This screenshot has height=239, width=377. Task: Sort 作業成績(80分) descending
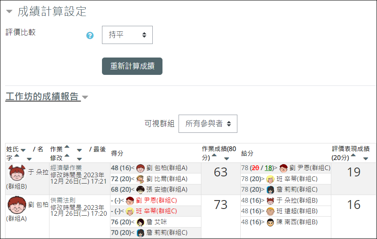(226, 159)
